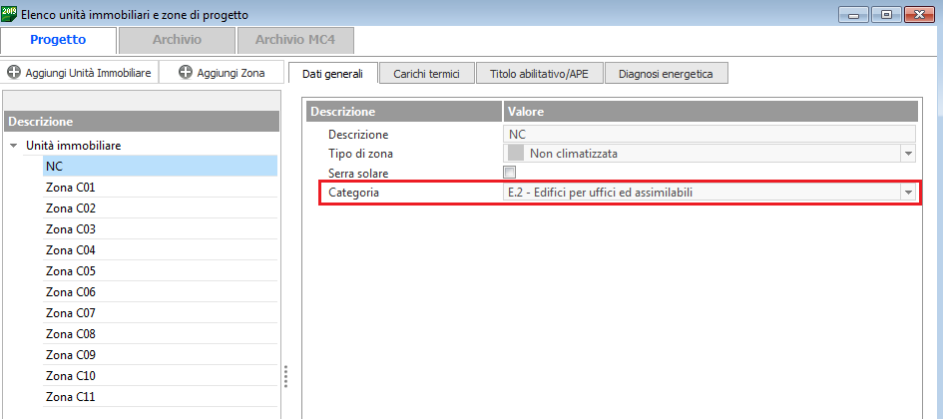Select Zona C01 in the tree
The height and width of the screenshot is (419, 943).
[70, 188]
